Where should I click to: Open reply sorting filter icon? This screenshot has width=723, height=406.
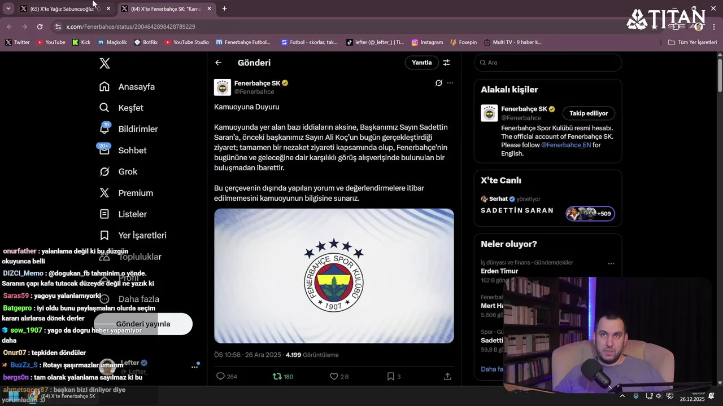[446, 63]
